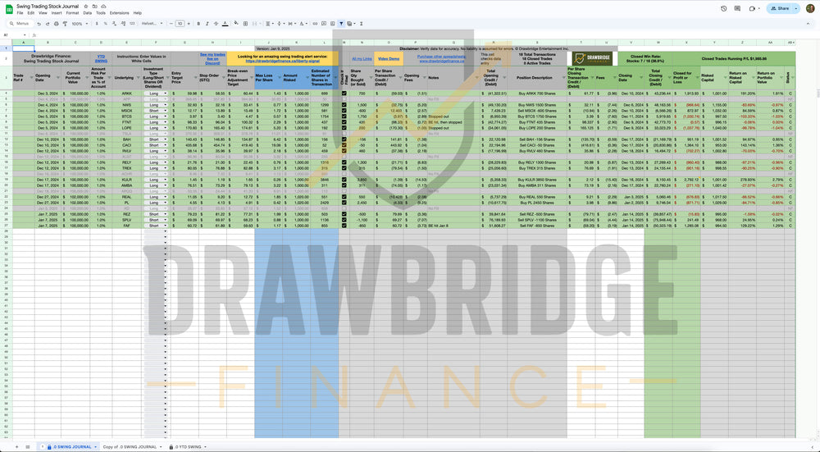Toggle the Filled checkbox in ARKK row
The image size is (820, 452).
pos(344,94)
